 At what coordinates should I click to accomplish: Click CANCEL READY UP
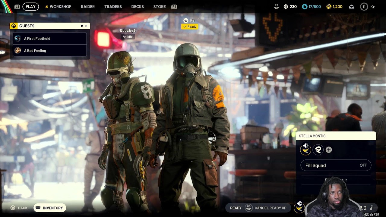[x=271, y=208]
